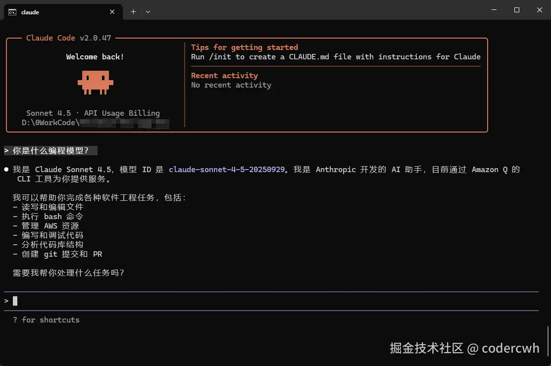Click the '读写和编辑文件' list line
Viewport: 551px width, 366px height.
pyautogui.click(x=48, y=207)
